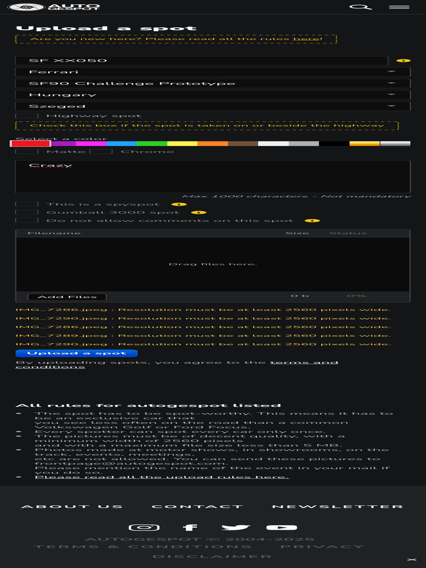Click the blue Upload a spot button

[77, 353]
